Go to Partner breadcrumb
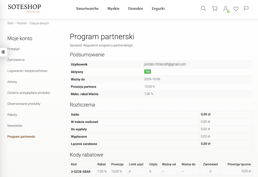The image size is (258, 177). coord(22,23)
